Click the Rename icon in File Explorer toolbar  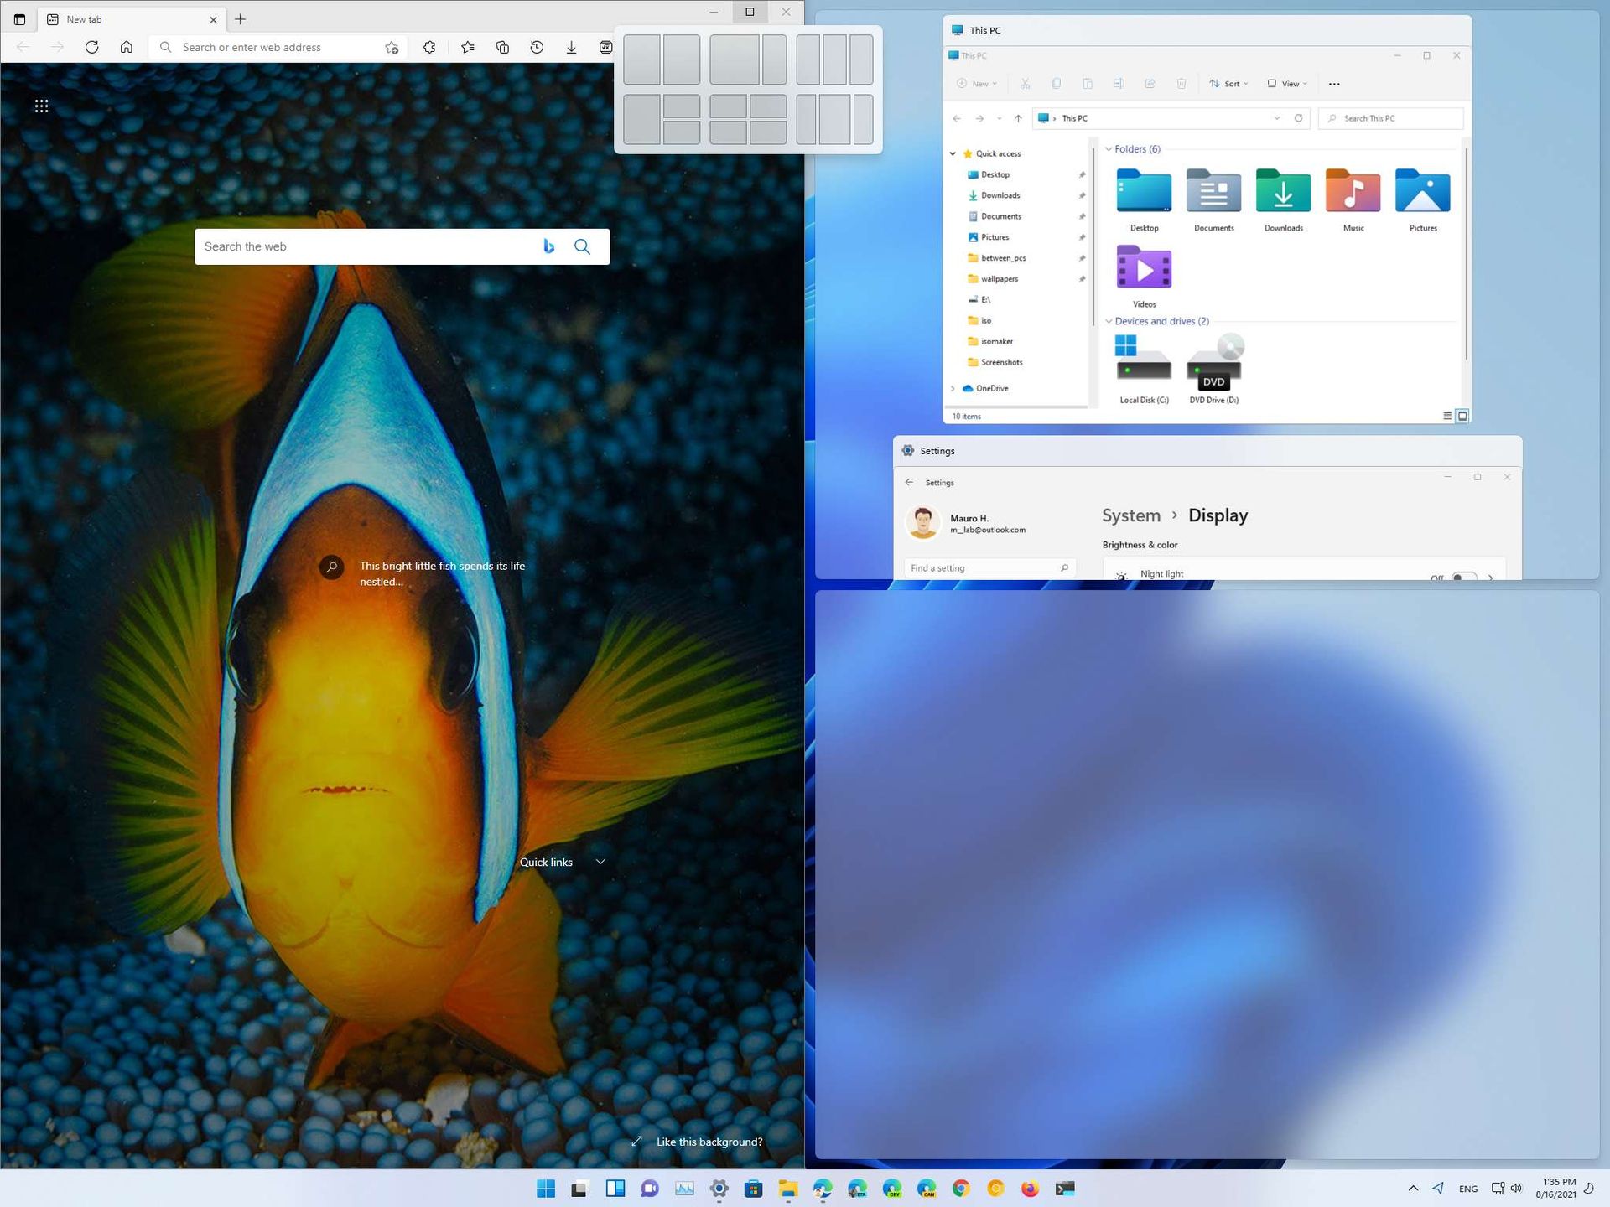coord(1119,84)
